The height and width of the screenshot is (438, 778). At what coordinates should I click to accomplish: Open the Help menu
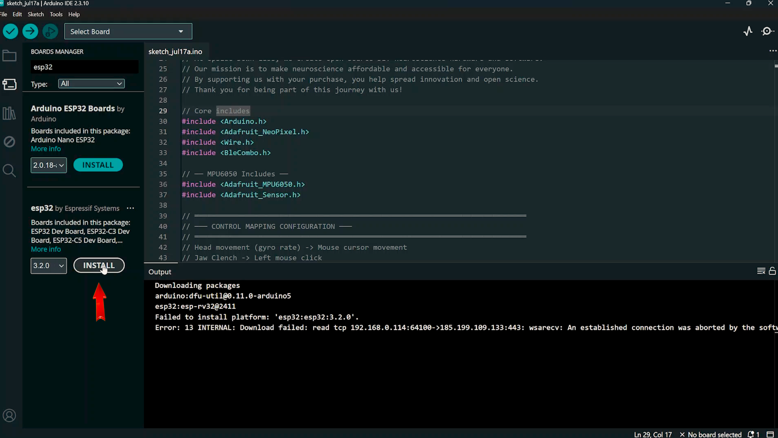(74, 14)
